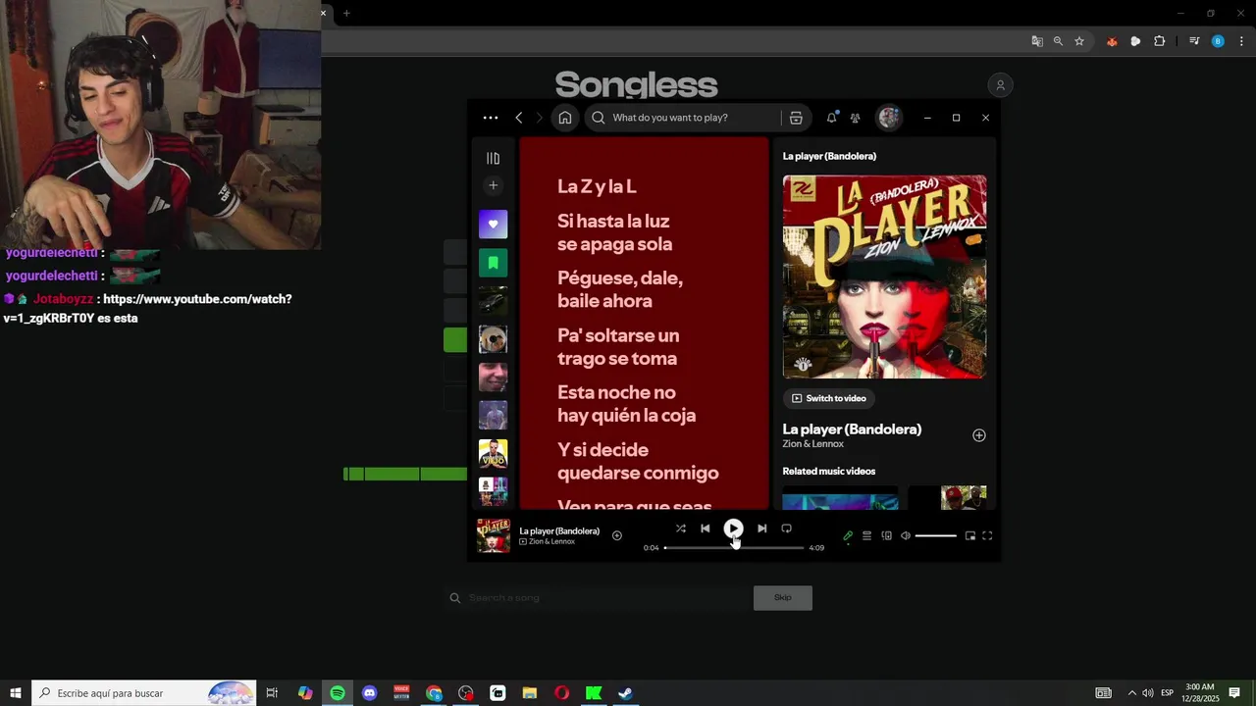Open the MetaMask fox extension
The height and width of the screenshot is (706, 1256).
click(x=1112, y=41)
